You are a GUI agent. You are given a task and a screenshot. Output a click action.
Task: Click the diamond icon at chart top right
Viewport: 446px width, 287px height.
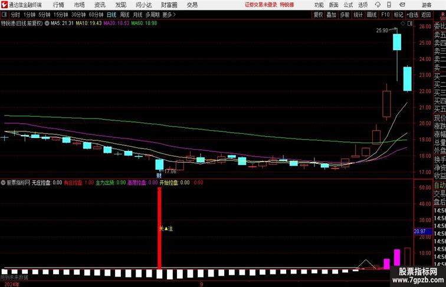[403, 24]
